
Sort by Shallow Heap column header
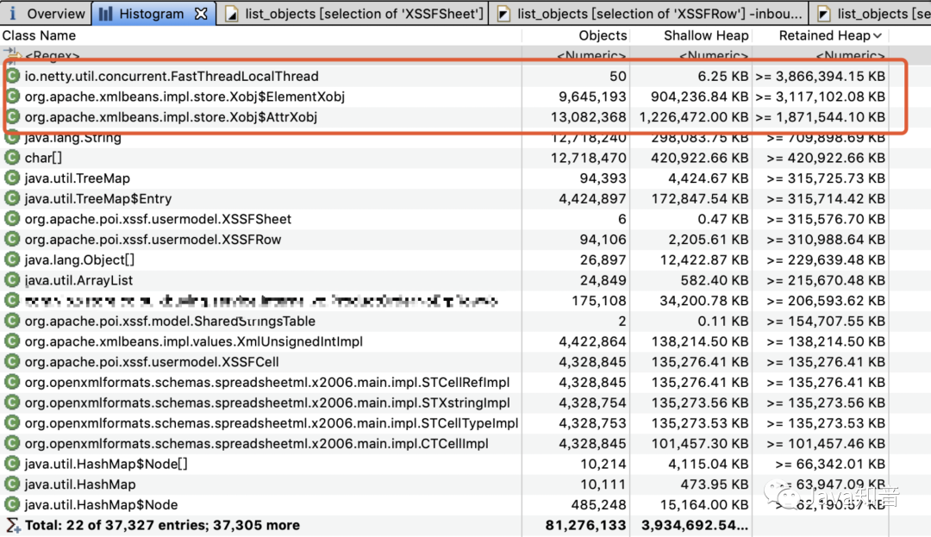706,35
